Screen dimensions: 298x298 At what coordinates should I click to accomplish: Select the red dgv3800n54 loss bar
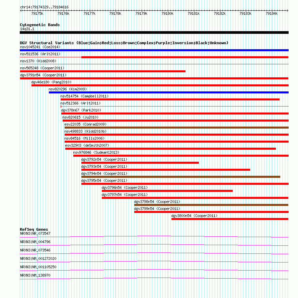(230, 219)
